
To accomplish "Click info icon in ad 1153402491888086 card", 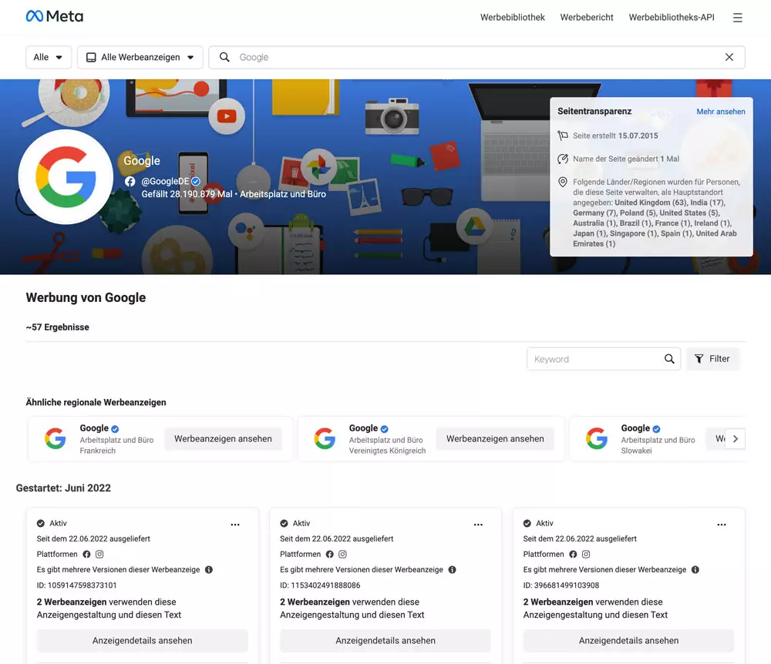I will [453, 570].
